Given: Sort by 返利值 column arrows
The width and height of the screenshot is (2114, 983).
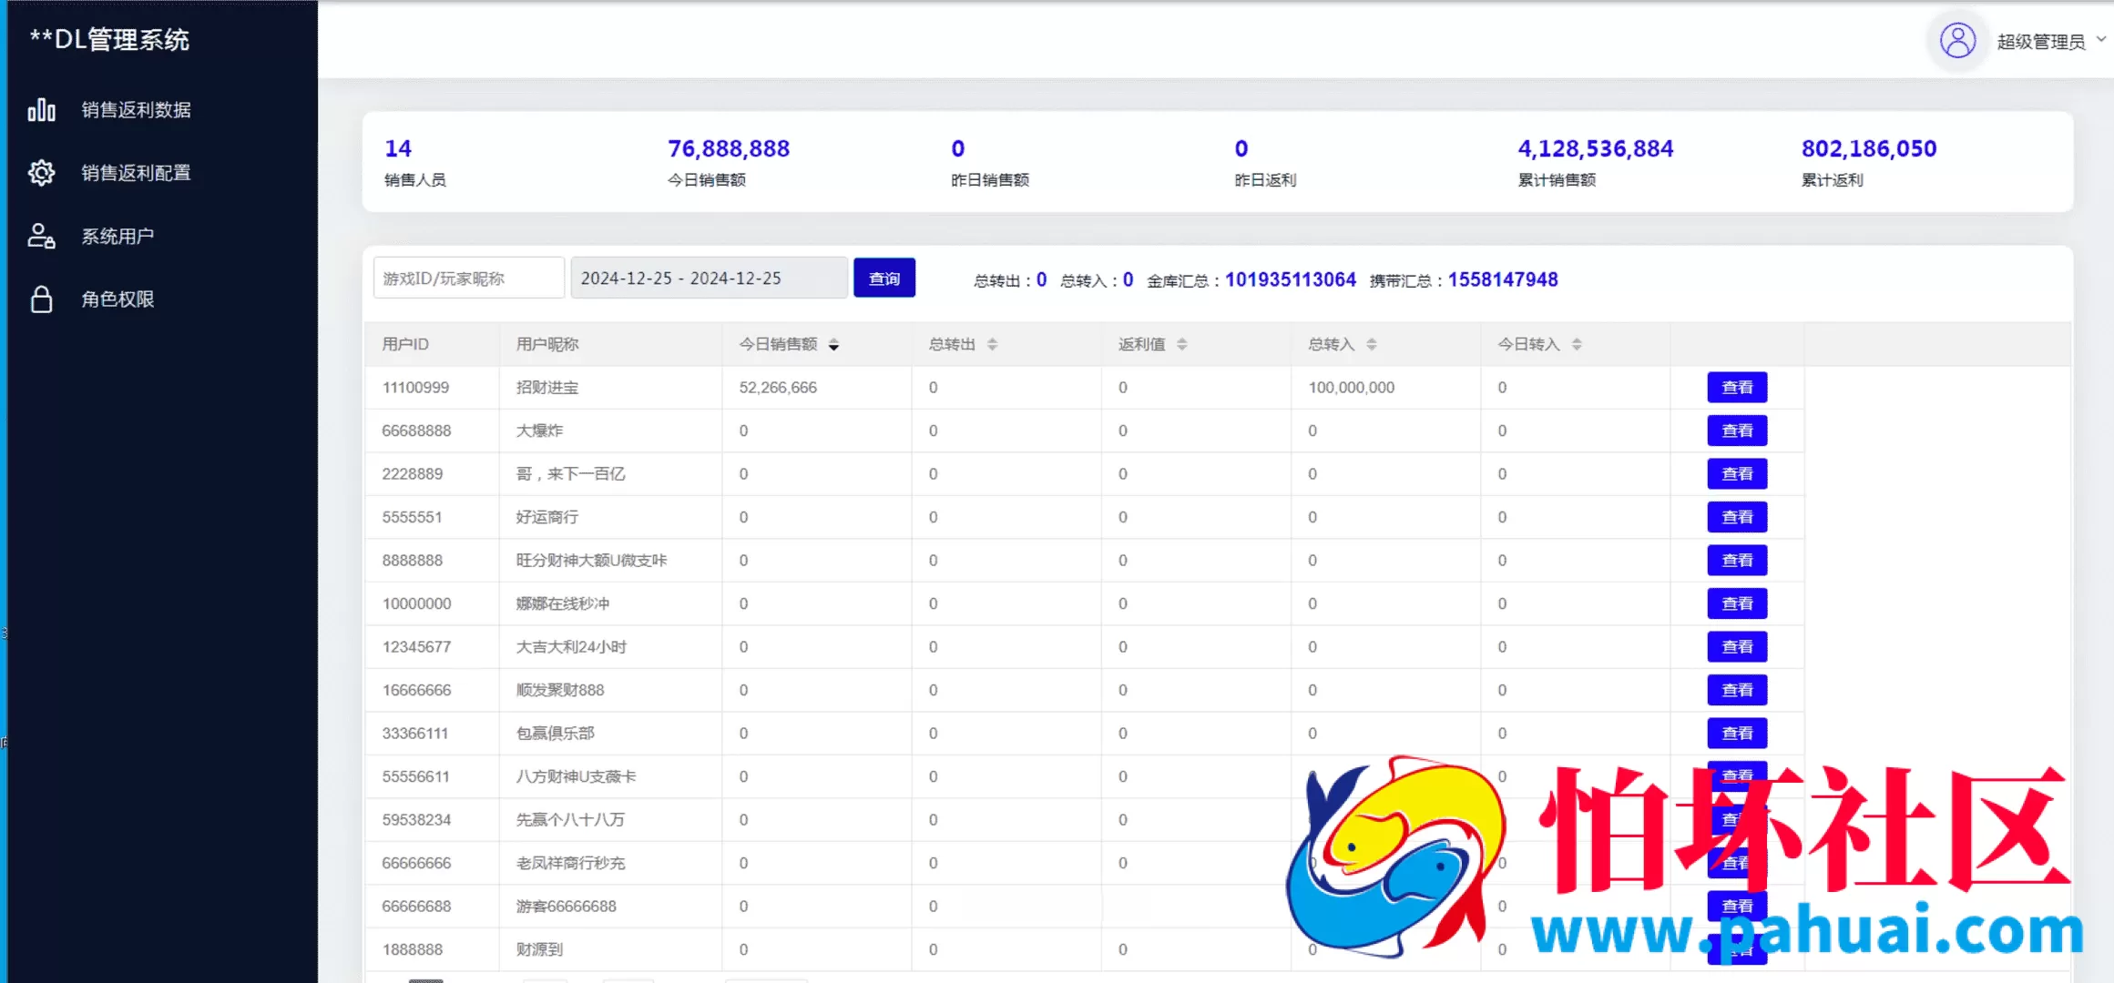Looking at the screenshot, I should (1181, 344).
